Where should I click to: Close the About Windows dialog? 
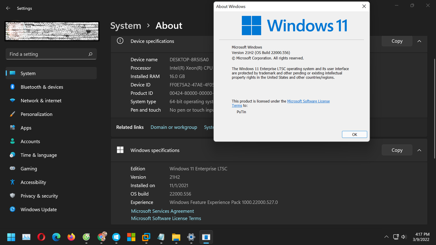[x=364, y=6]
